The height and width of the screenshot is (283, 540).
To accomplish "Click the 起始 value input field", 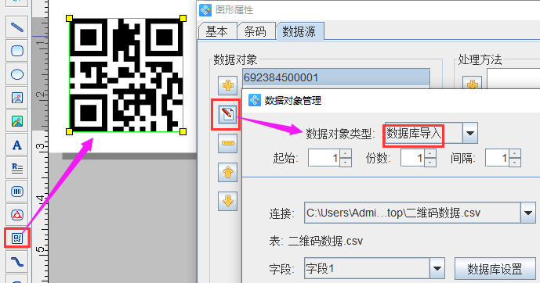I will pyautogui.click(x=324, y=158).
